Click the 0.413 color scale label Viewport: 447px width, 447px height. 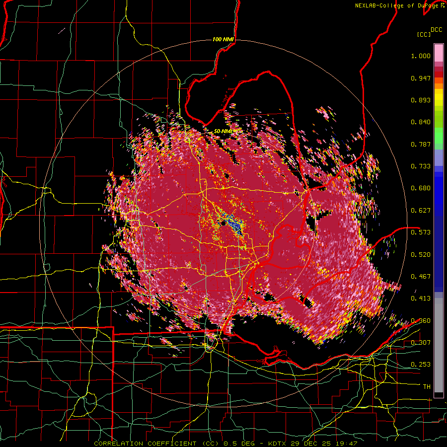pyautogui.click(x=421, y=298)
